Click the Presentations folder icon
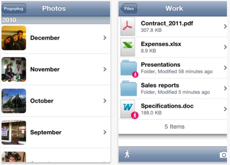The image size is (230, 165). pos(129,67)
